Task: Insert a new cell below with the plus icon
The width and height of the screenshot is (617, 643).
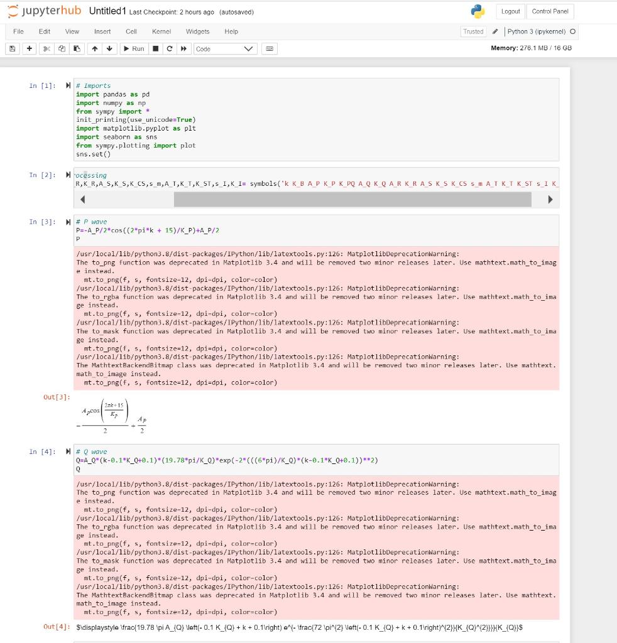Action: 29,48
